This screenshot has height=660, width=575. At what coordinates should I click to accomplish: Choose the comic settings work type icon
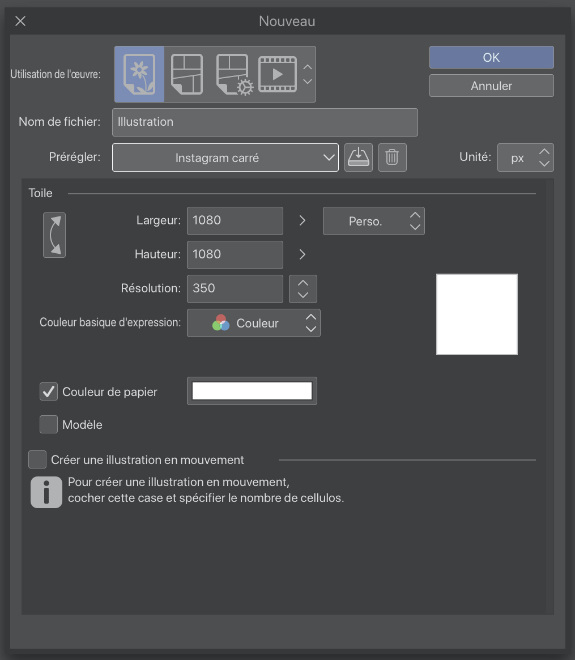(235, 74)
